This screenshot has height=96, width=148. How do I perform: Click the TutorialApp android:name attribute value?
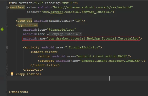coord(93,38)
